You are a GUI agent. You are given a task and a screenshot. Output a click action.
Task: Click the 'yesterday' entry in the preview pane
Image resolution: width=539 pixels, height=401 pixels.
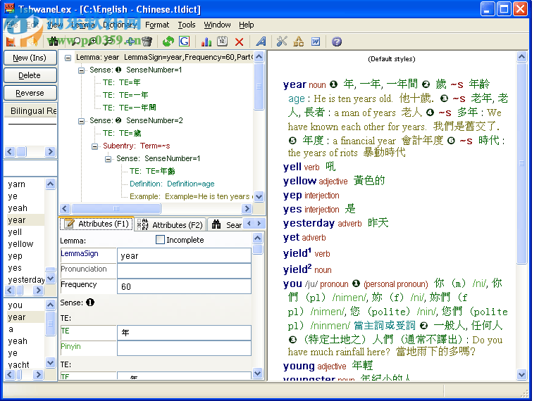309,223
